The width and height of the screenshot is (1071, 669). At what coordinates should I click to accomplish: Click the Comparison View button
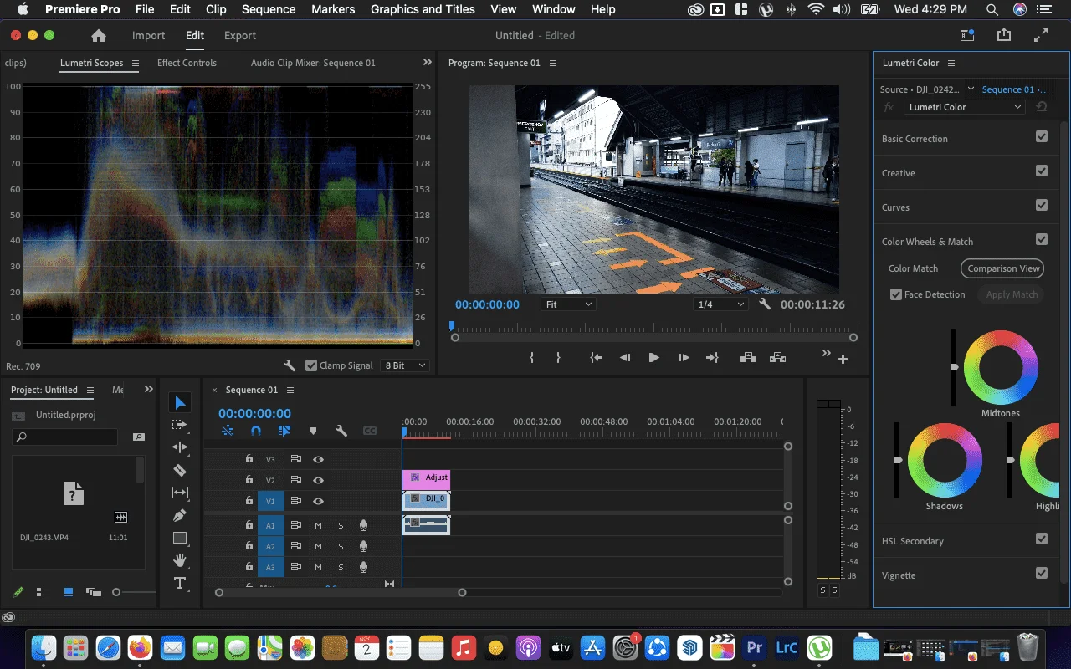pos(1003,268)
